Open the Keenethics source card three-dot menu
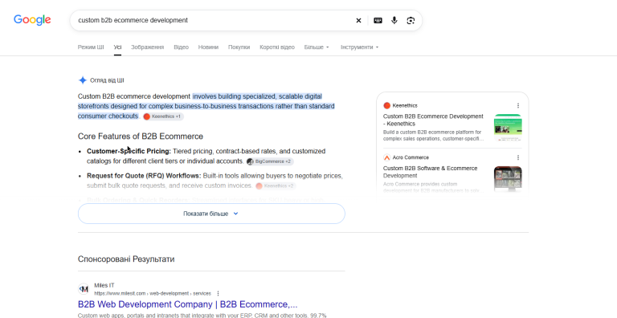This screenshot has height=318, width=617. coord(518,105)
